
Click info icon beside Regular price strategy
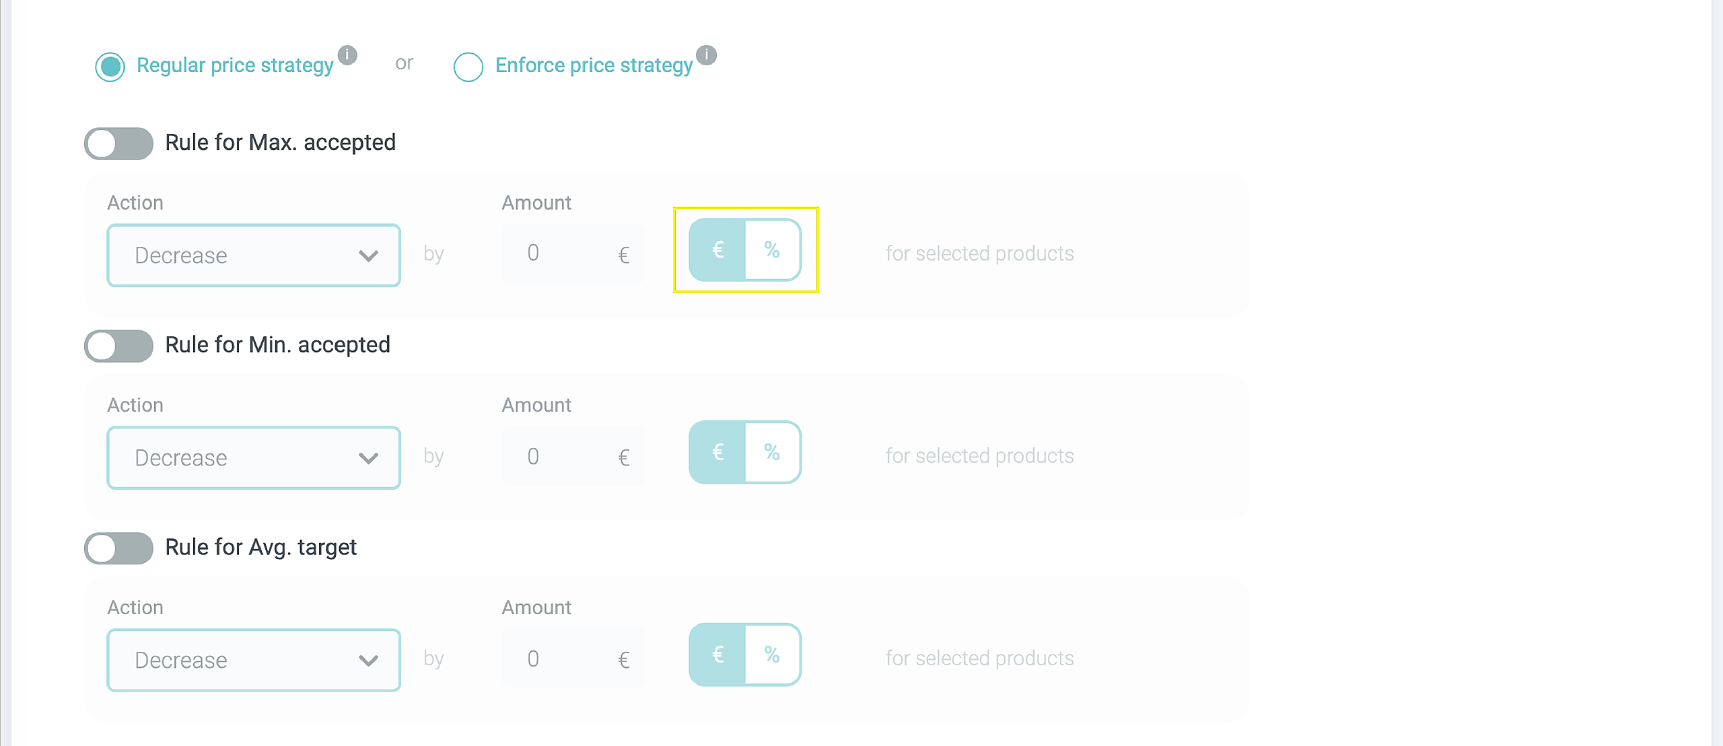pyautogui.click(x=347, y=54)
